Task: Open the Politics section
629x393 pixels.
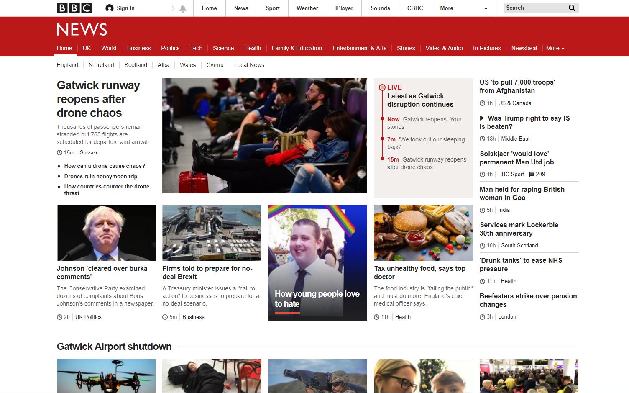Action: (170, 48)
